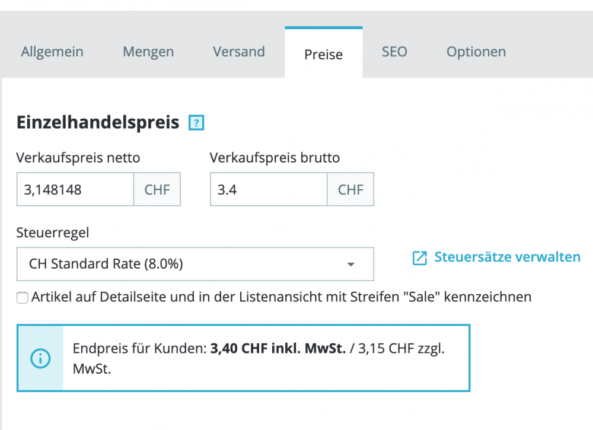The image size is (593, 430).
Task: Click the external link icon for Steuersätze
Action: [x=419, y=258]
